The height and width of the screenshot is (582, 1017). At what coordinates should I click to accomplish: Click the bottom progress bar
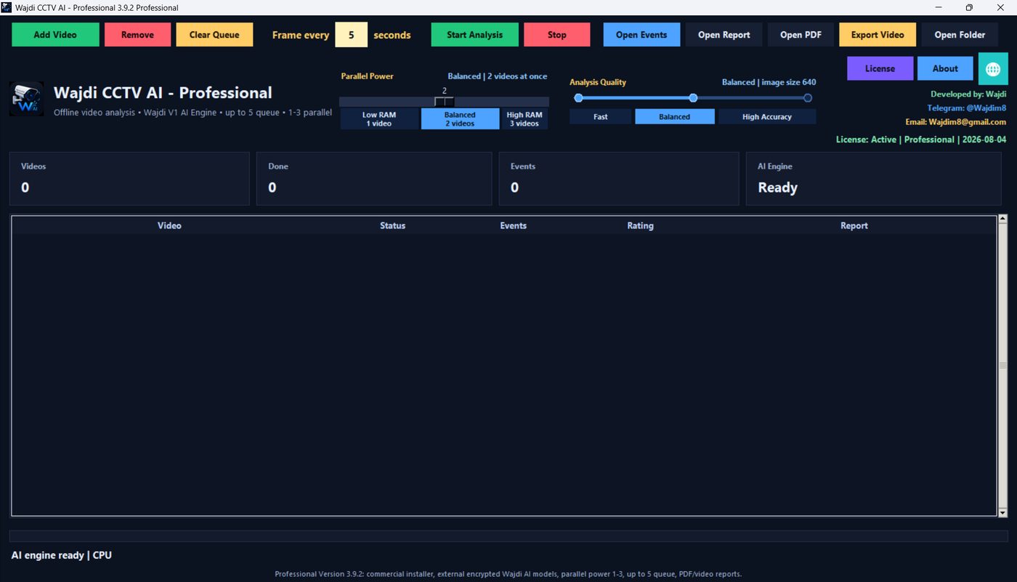click(508, 536)
